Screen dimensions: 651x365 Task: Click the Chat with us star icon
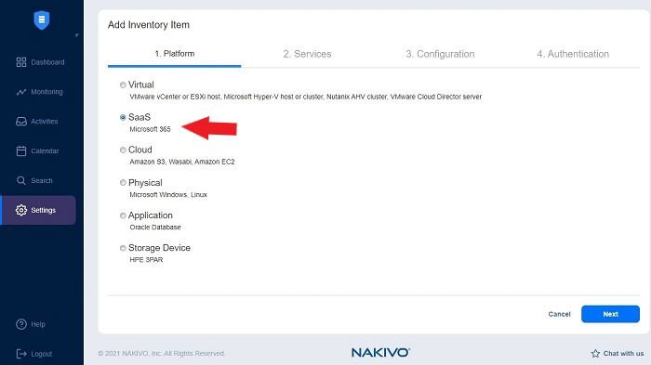[x=595, y=353]
